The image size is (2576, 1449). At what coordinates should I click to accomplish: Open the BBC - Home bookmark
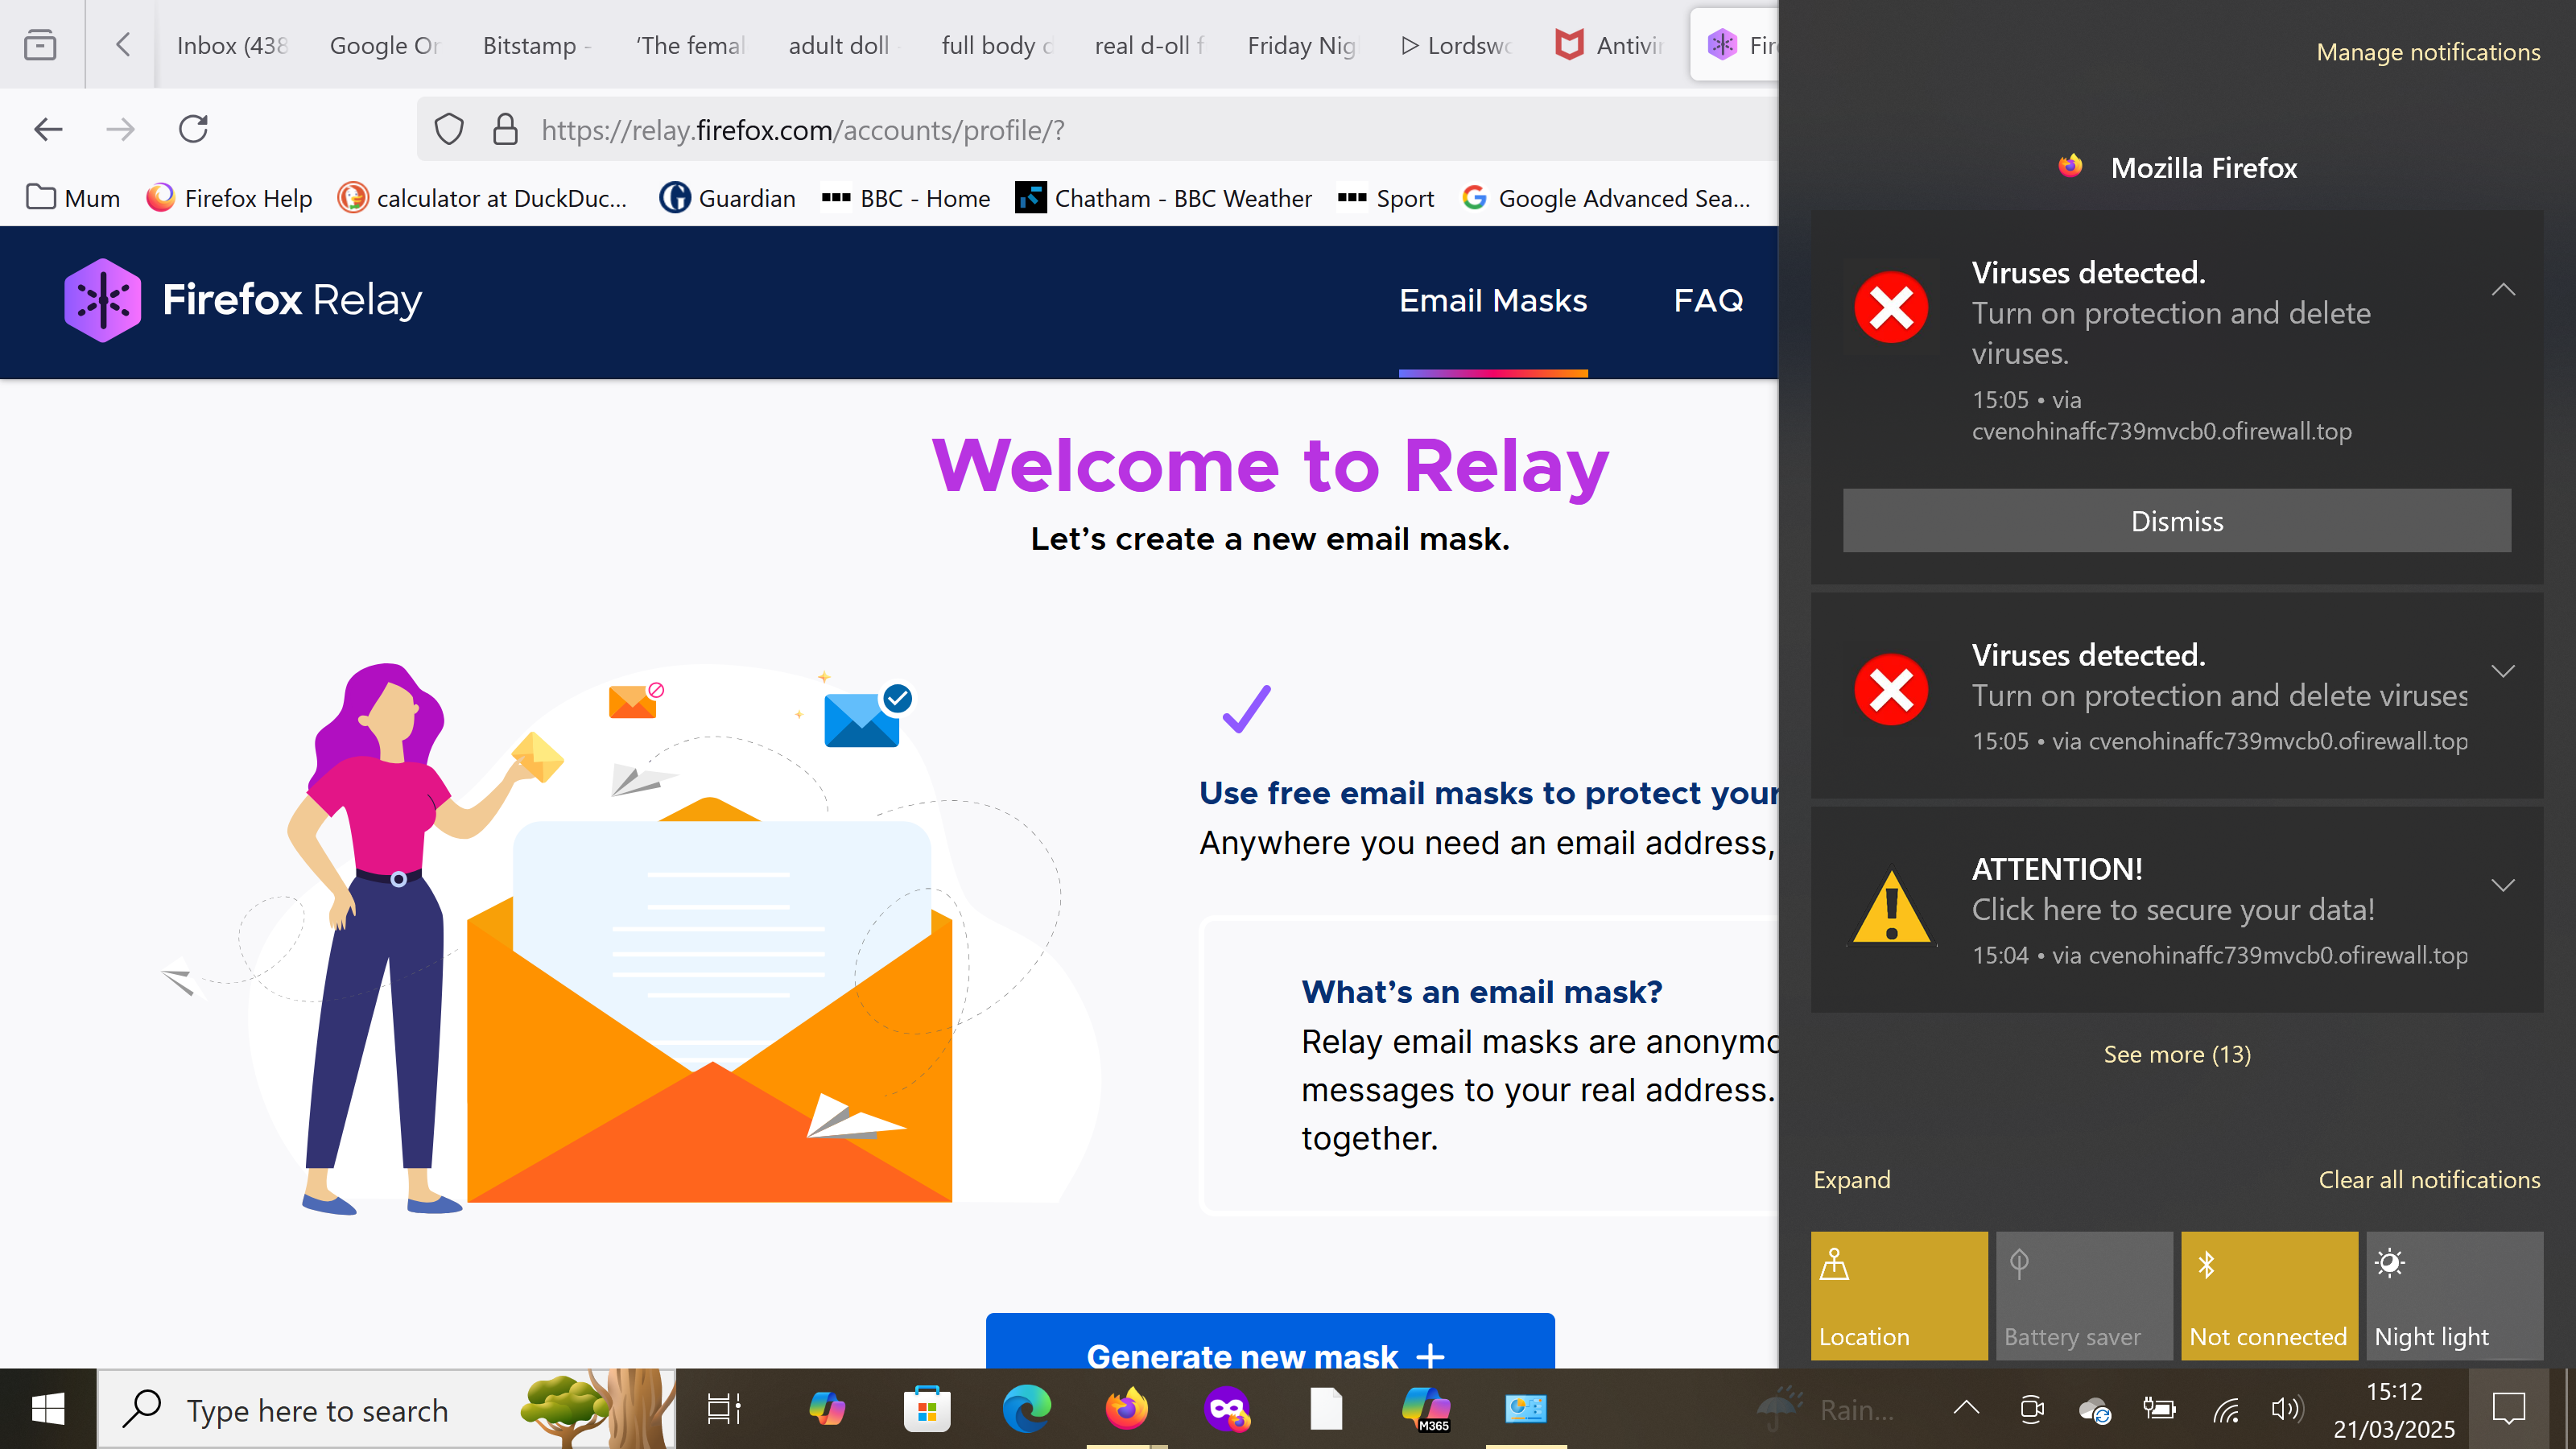[x=905, y=198]
